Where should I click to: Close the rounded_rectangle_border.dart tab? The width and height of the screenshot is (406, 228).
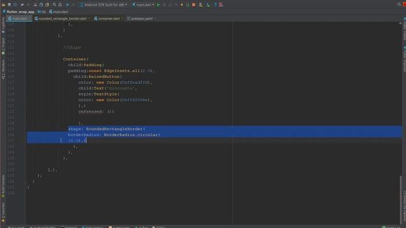pos(89,18)
